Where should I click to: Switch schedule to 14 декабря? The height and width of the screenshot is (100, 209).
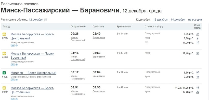(178, 20)
